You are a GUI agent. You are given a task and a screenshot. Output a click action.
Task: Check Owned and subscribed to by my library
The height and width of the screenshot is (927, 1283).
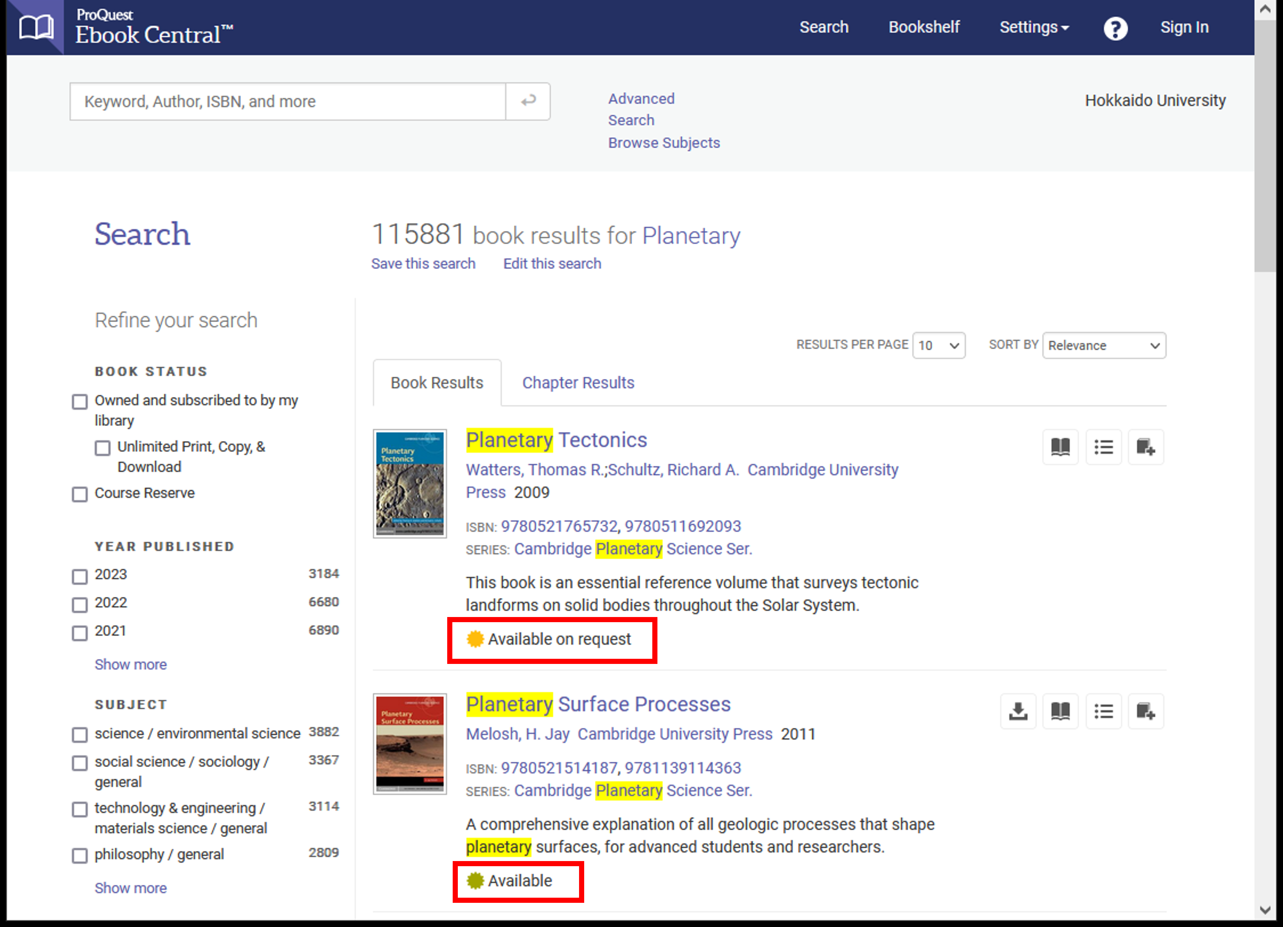click(80, 402)
